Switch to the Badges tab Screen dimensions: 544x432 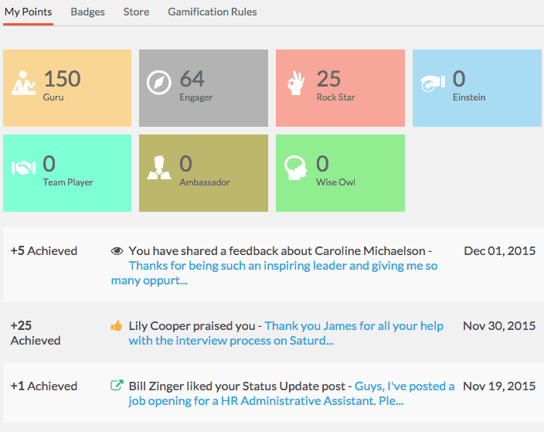click(88, 12)
